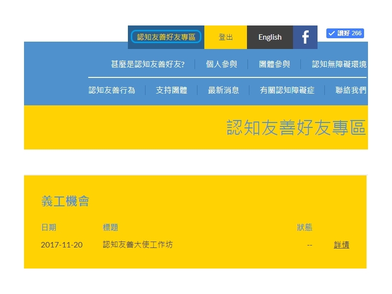Viewport: 392px width, 294px height.
Task: Select 個人參與 in navigation
Action: [221, 64]
